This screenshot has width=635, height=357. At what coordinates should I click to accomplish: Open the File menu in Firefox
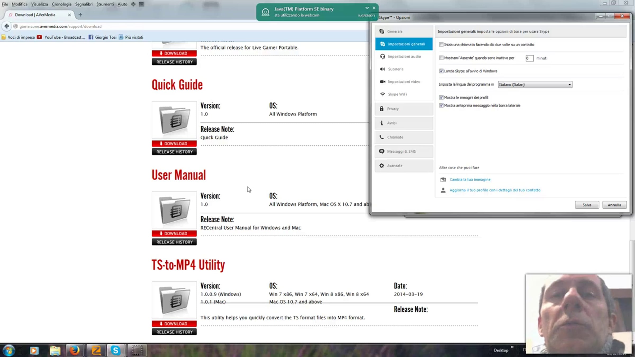[x=5, y=4]
